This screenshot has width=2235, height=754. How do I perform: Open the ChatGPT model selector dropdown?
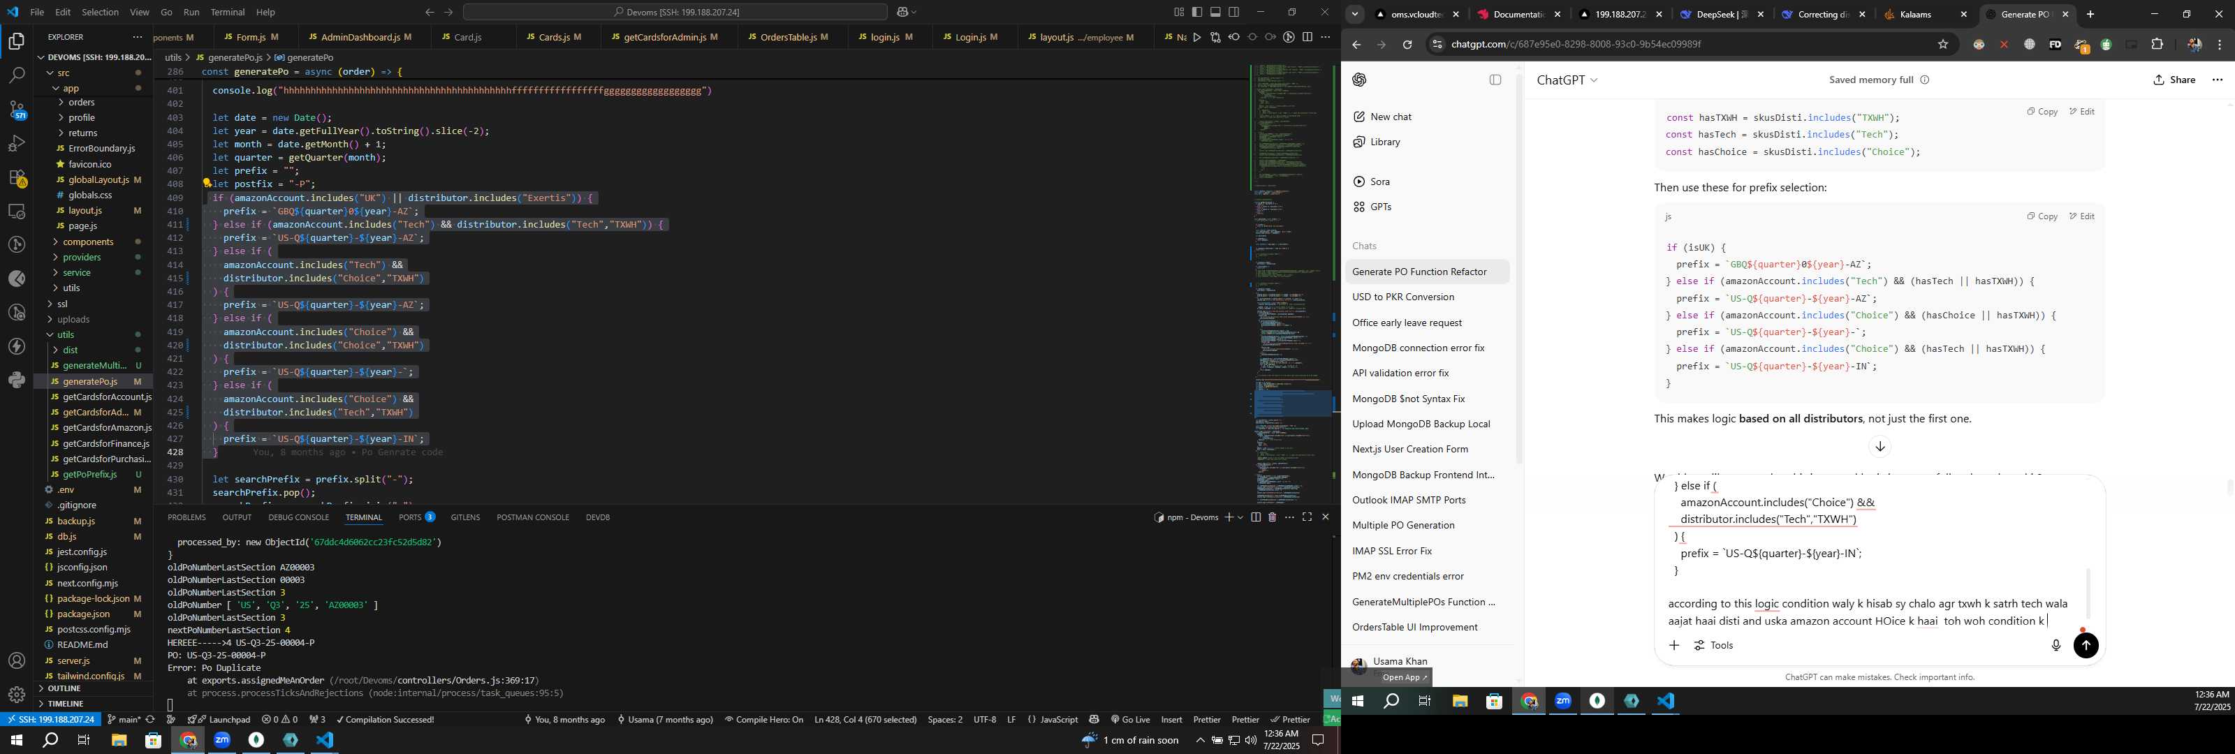point(1566,80)
